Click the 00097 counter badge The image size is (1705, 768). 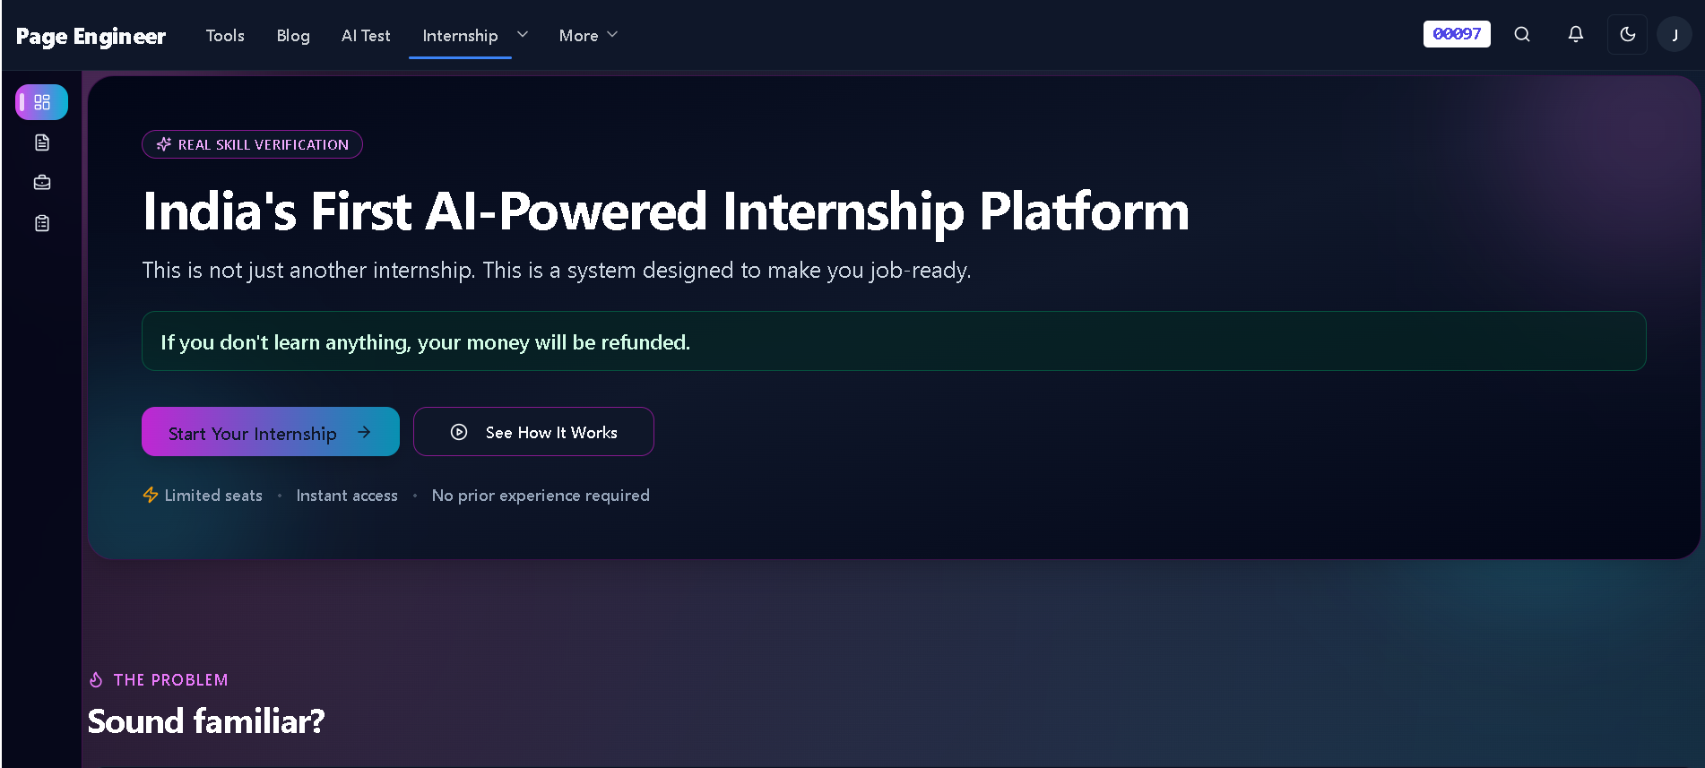(1457, 34)
